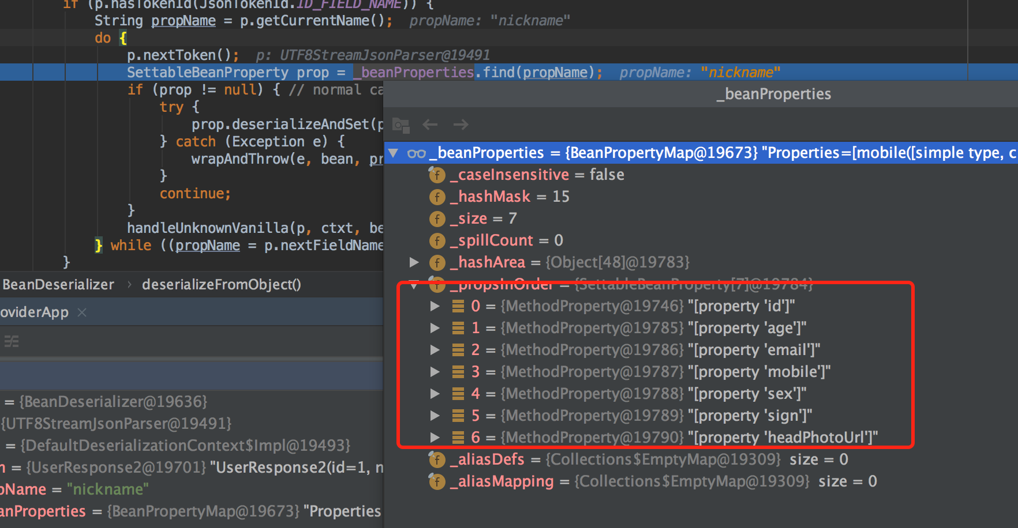1018x528 pixels.
Task: Expand the property 'headPhotoUrl' entry
Action: click(435, 438)
